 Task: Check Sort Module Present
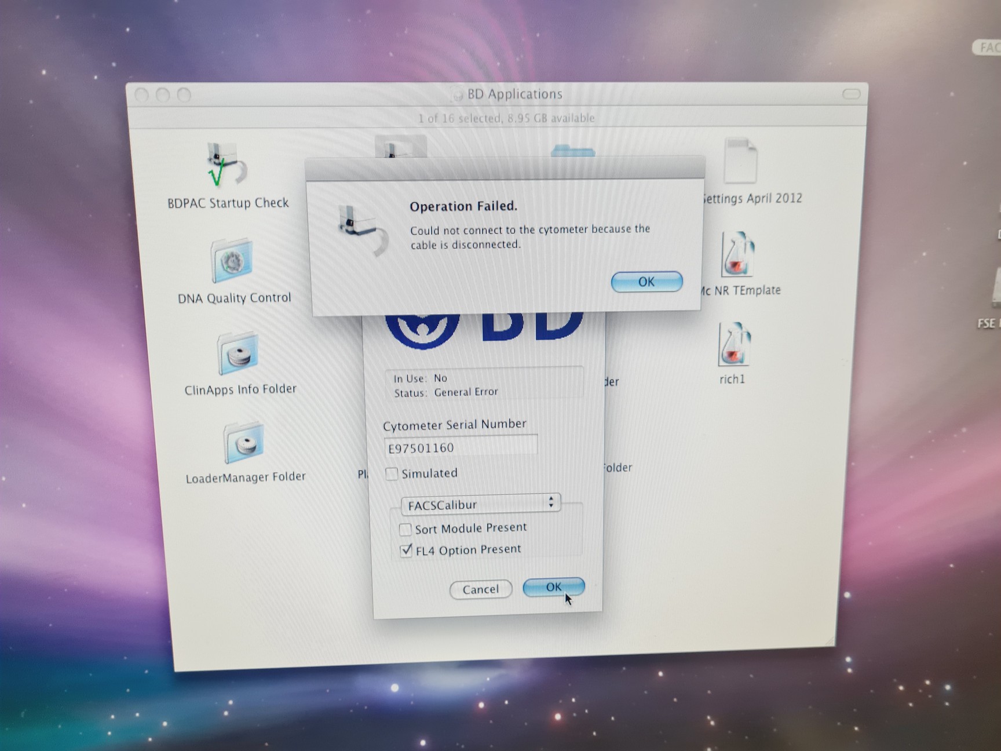pyautogui.click(x=404, y=528)
